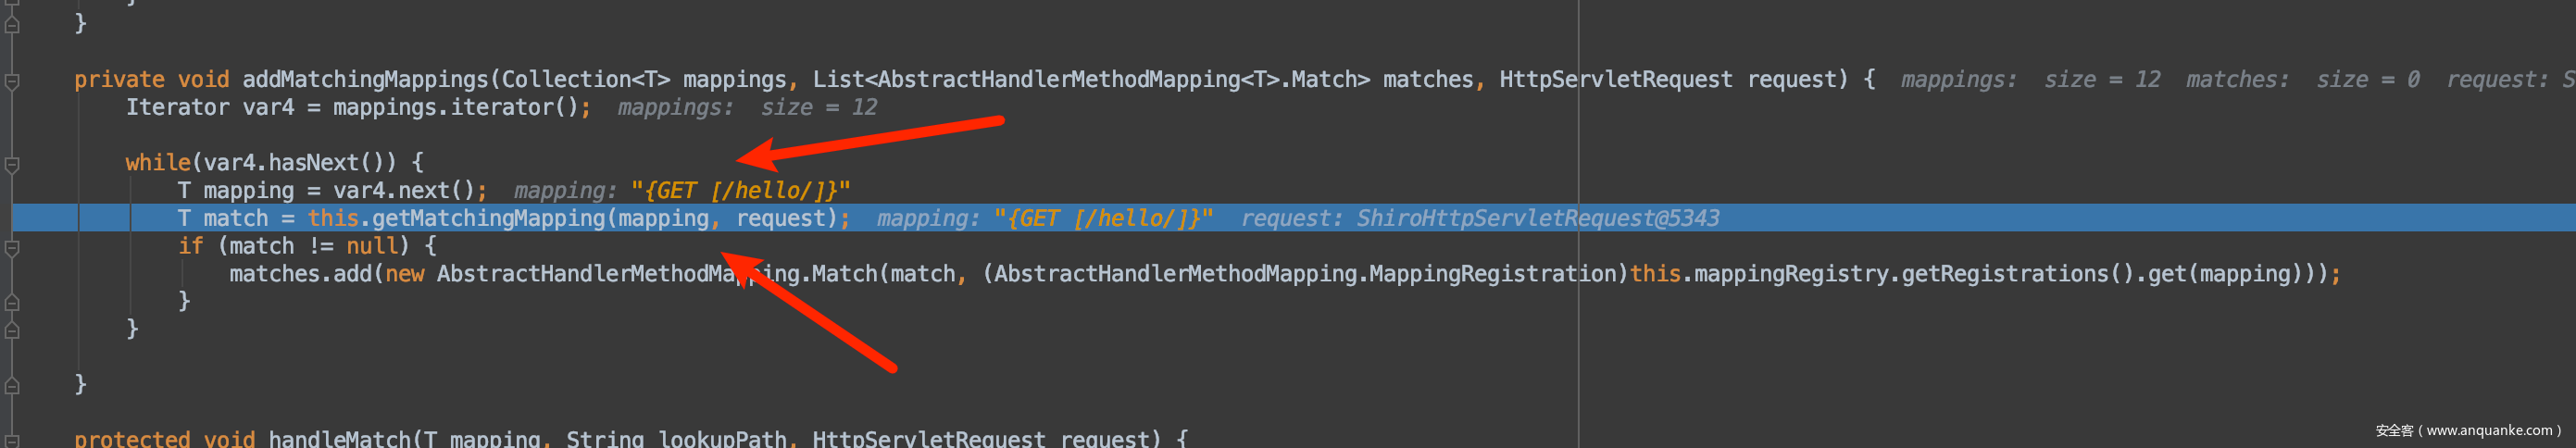2576x448 pixels.
Task: Collapse the addMatchingMappings method fold marker
Action: click(x=12, y=81)
